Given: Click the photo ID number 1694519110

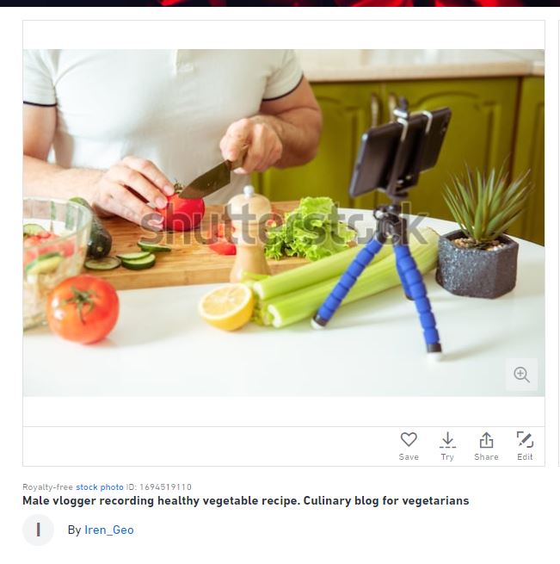Looking at the screenshot, I should pos(165,487).
